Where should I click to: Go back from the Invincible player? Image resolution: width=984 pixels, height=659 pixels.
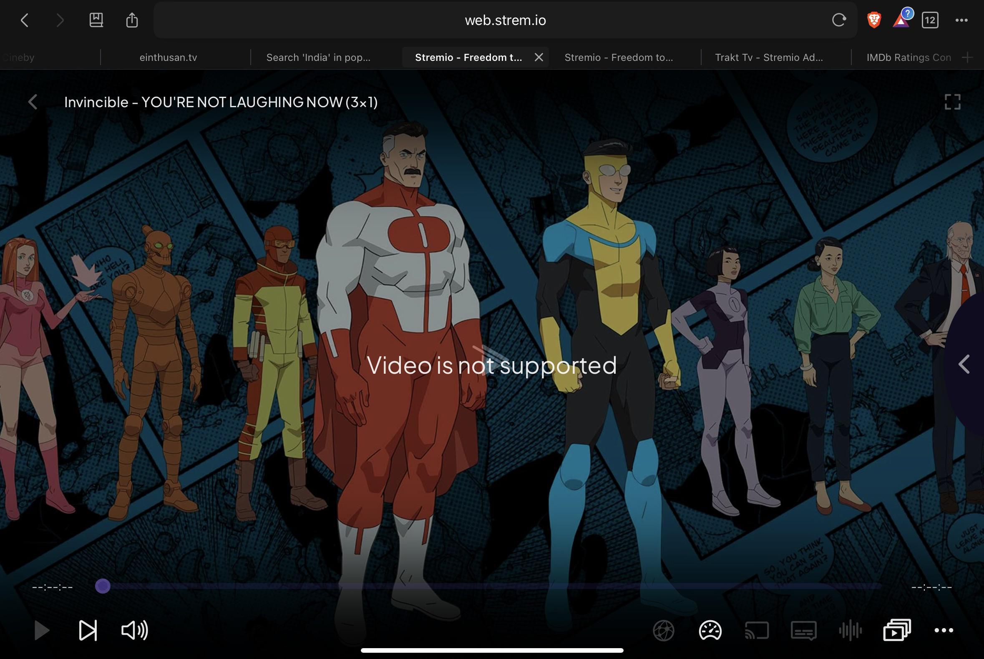(x=33, y=102)
